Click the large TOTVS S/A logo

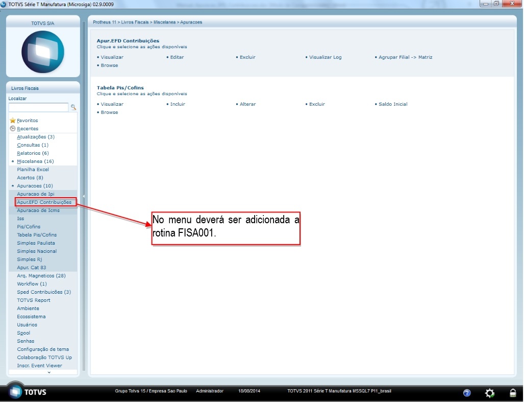pyautogui.click(x=43, y=52)
